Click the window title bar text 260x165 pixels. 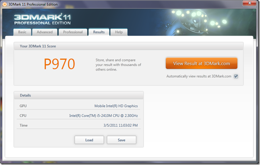[36, 4]
